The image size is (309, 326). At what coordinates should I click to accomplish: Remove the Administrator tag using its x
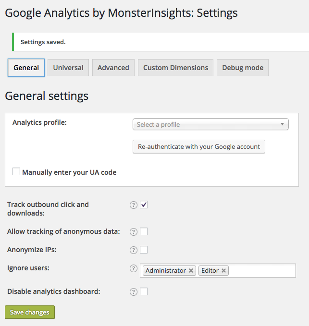click(x=191, y=271)
